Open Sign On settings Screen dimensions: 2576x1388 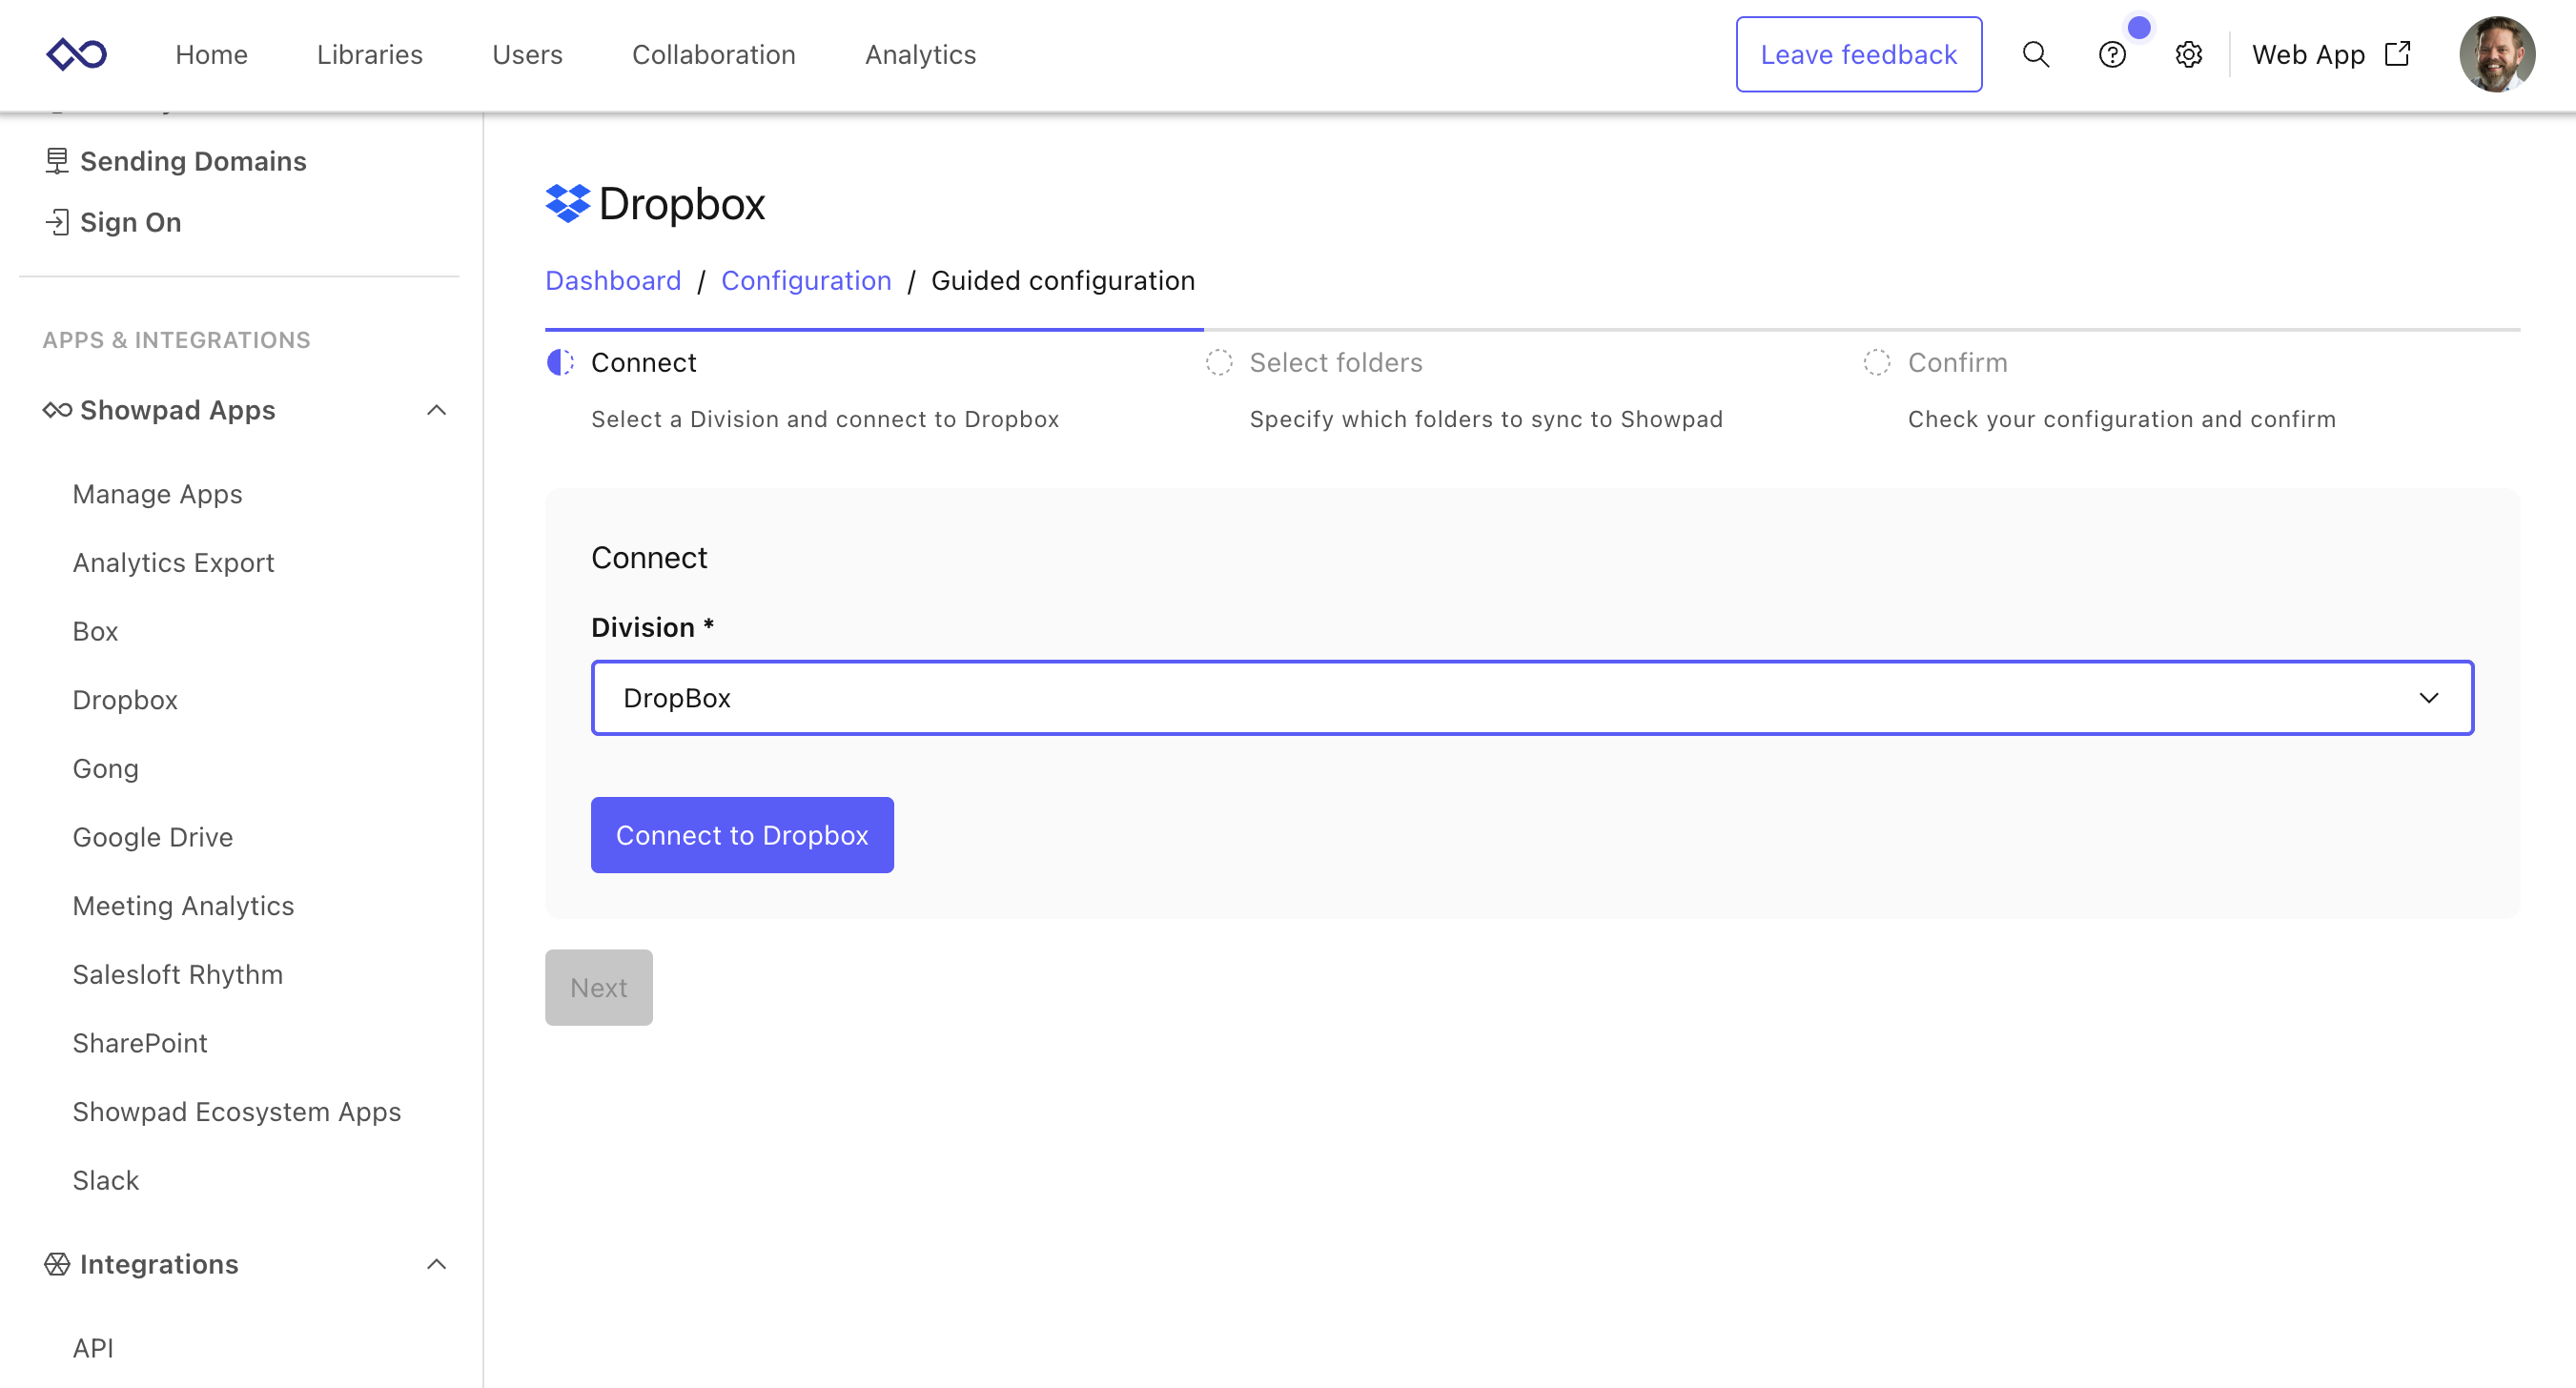130,222
